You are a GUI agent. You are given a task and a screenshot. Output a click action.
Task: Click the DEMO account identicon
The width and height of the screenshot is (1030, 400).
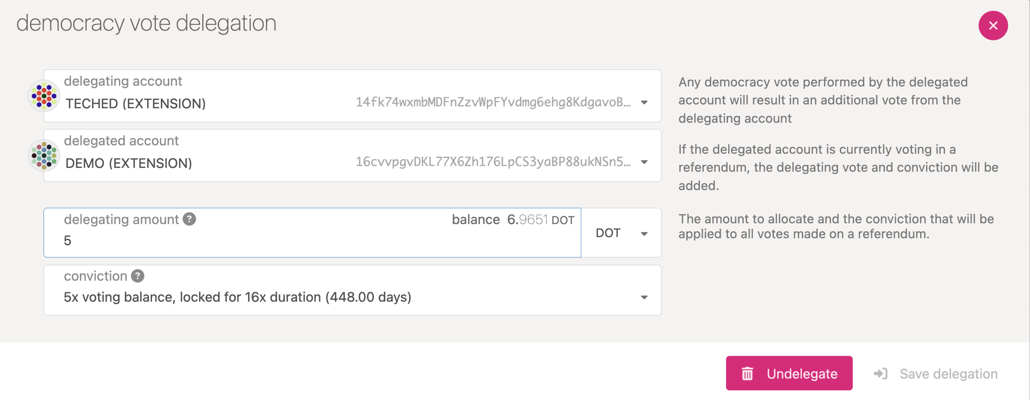[x=44, y=156]
